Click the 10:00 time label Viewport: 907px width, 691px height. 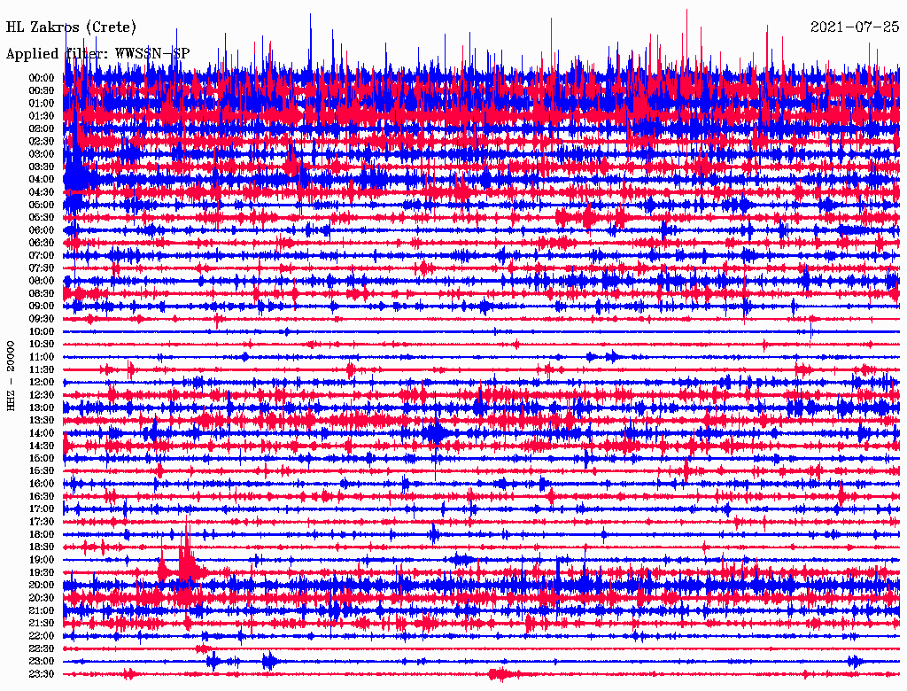42,331
